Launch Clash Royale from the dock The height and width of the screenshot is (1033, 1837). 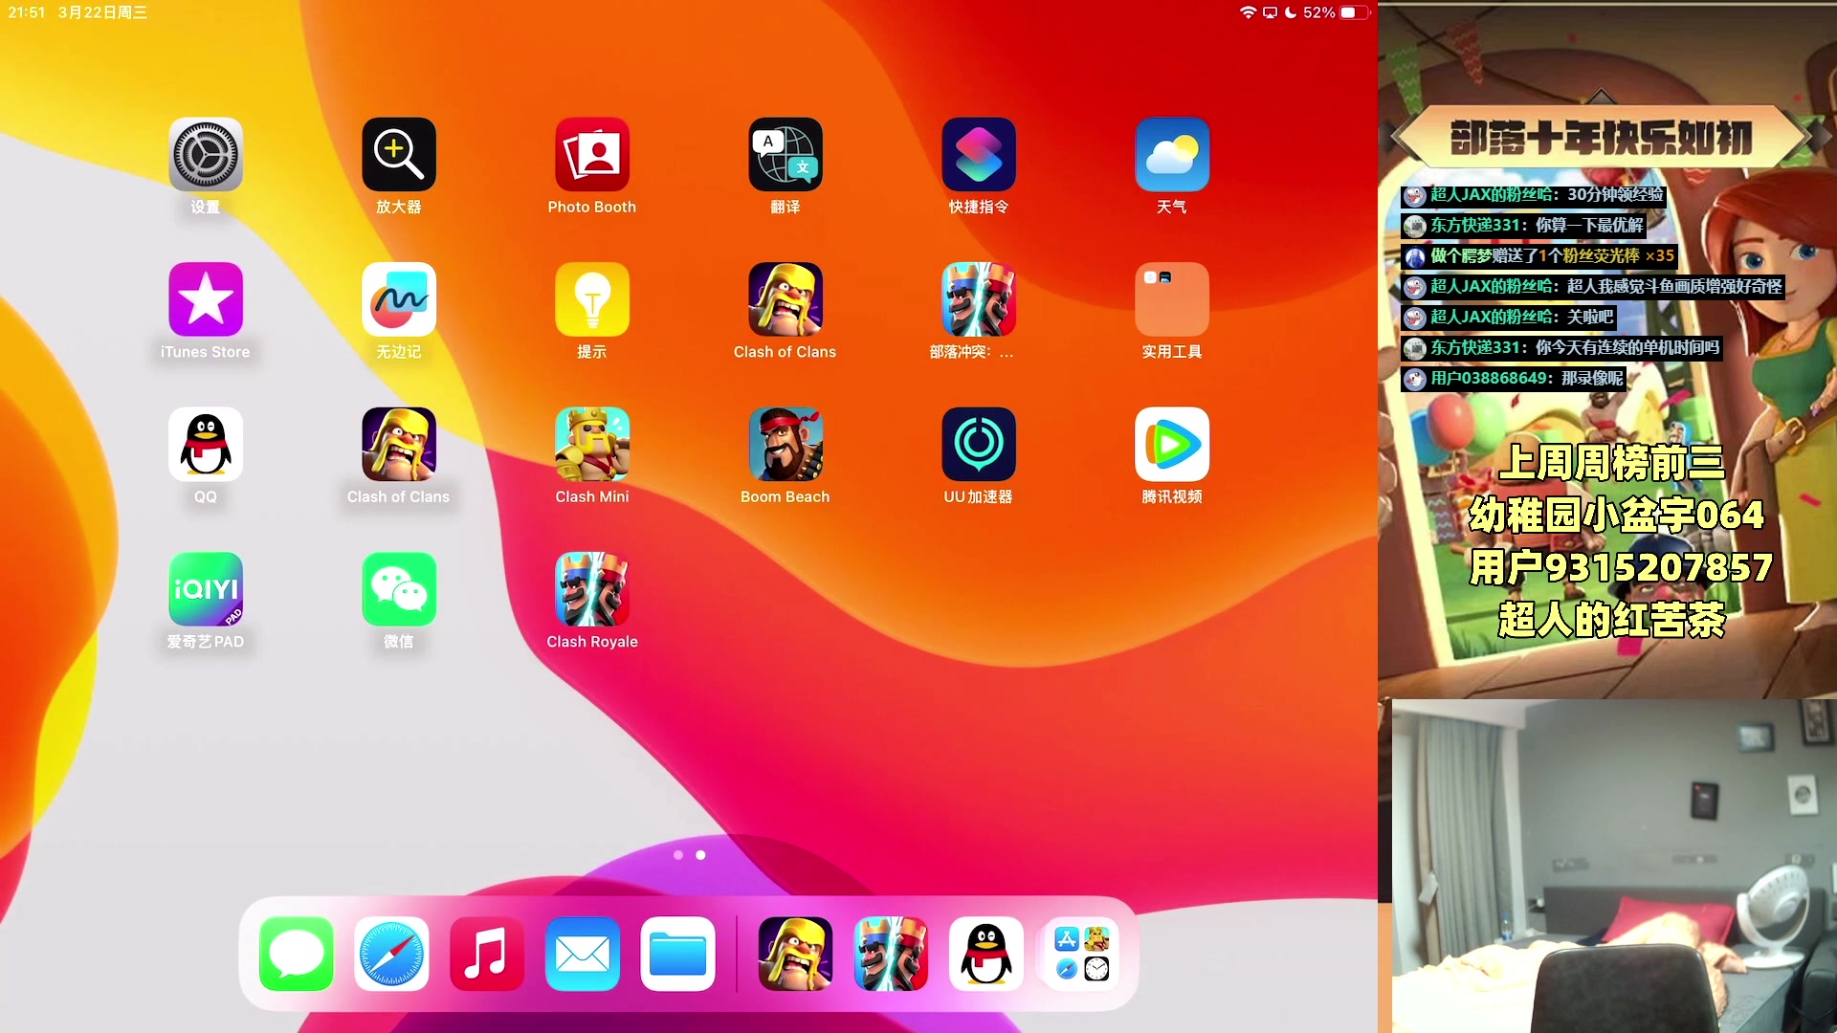(891, 954)
